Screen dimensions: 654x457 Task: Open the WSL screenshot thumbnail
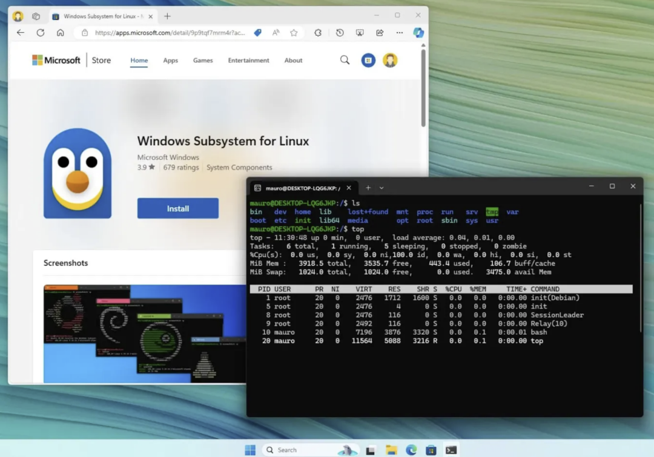tap(145, 334)
